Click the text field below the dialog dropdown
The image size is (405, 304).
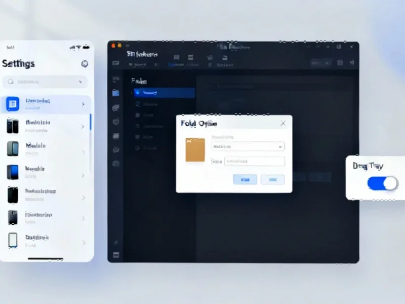click(255, 162)
